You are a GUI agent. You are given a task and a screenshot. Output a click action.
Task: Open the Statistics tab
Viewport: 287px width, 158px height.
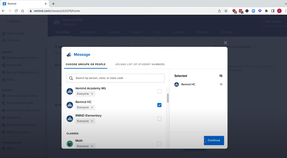pos(202,32)
